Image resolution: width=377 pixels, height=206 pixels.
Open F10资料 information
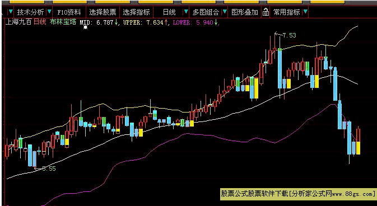click(x=69, y=12)
